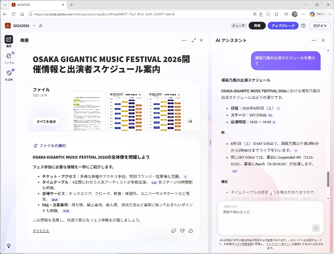Click the shared people icon beside GIGA2026
Image resolution: width=334 pixels, height=254 pixels.
click(40, 26)
